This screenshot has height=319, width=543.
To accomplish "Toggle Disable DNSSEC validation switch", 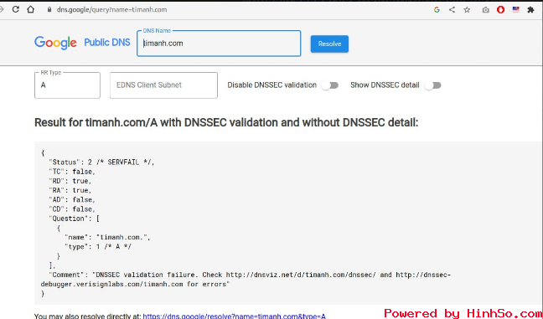I will 330,85.
